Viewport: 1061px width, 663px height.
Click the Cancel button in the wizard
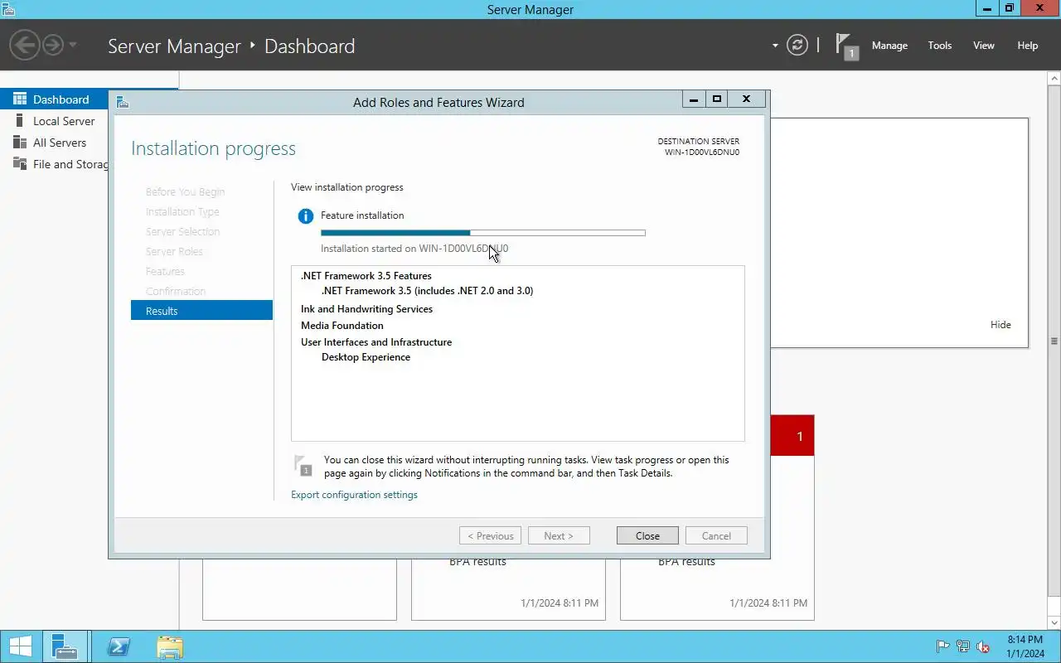[x=716, y=536]
